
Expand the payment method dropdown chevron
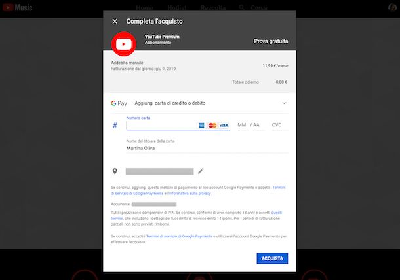pos(284,103)
